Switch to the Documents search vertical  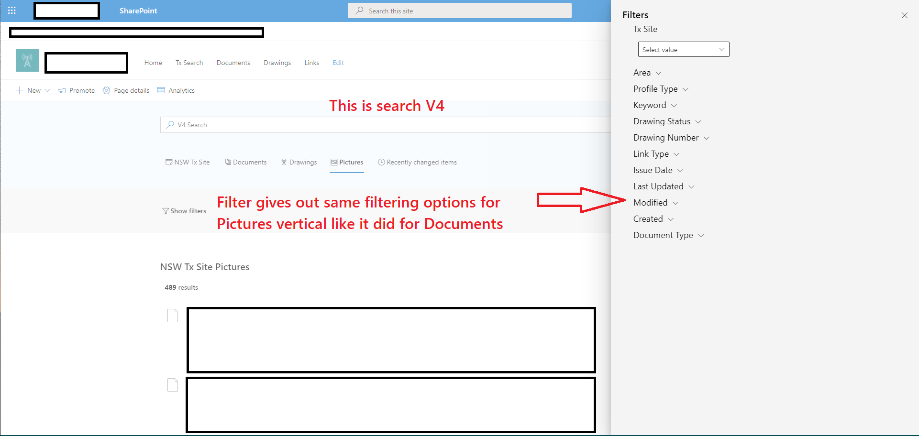[x=245, y=162]
